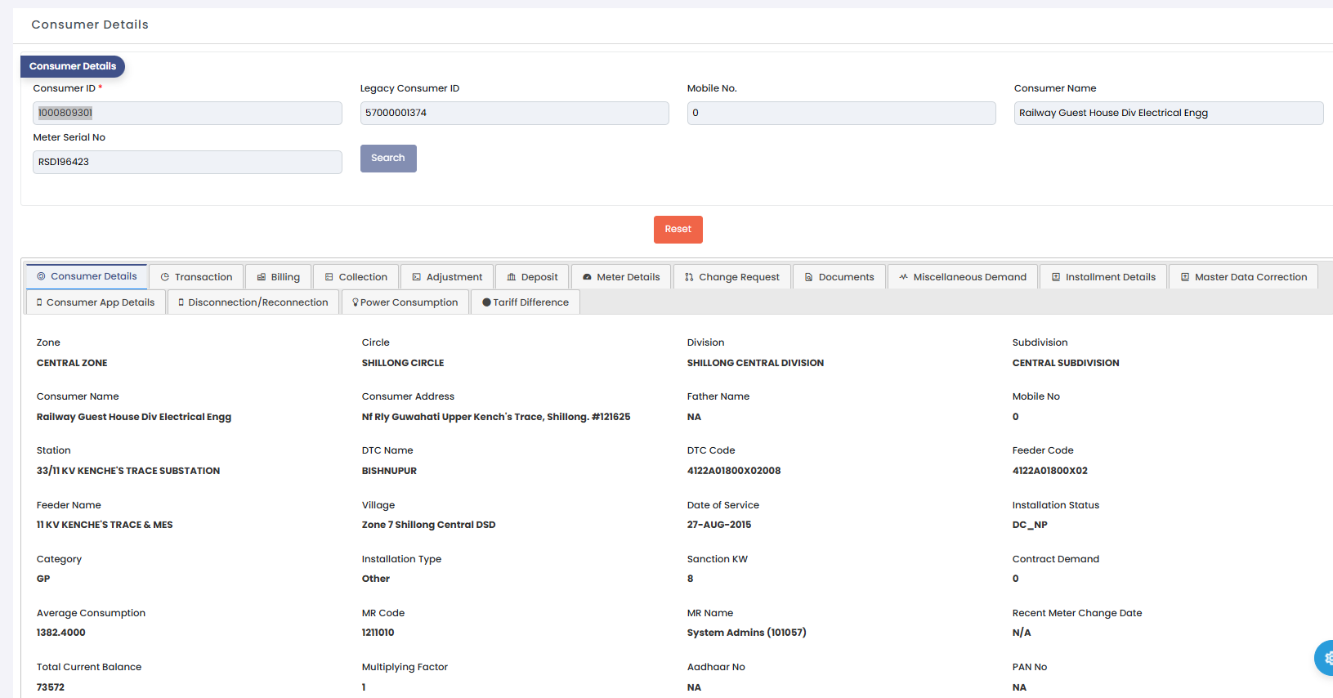Focus the Consumer ID input field
This screenshot has width=1333, height=698.
point(187,113)
